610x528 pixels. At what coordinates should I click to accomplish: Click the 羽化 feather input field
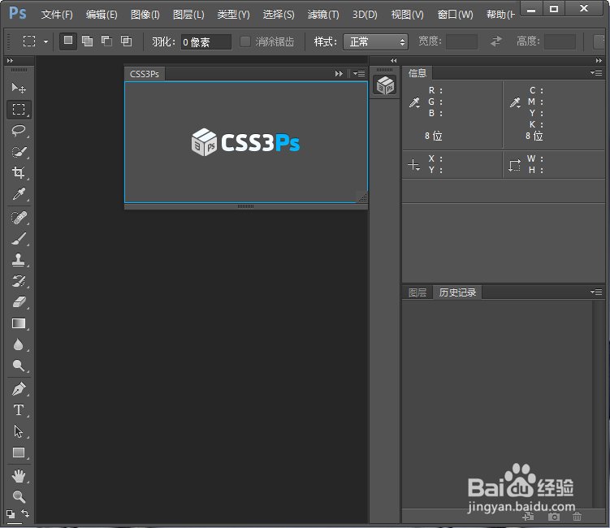coord(206,42)
